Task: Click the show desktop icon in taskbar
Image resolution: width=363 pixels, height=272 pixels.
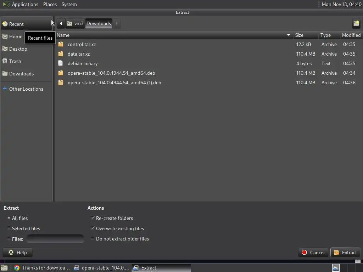Action: click(x=4, y=268)
